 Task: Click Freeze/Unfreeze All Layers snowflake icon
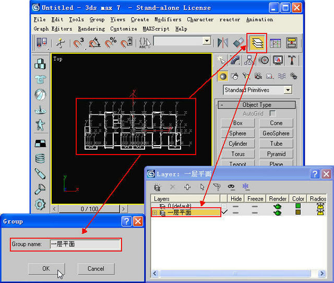pyautogui.click(x=245, y=187)
